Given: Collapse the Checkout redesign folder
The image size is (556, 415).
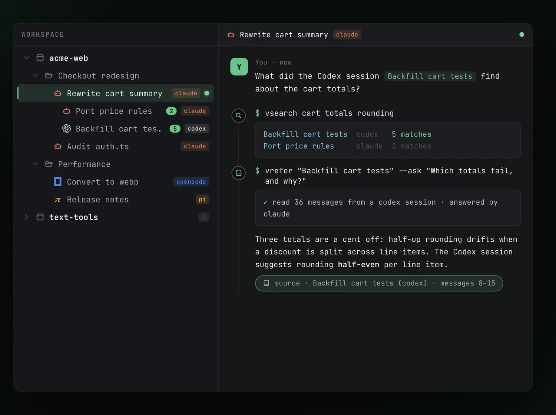Looking at the screenshot, I should (35, 76).
